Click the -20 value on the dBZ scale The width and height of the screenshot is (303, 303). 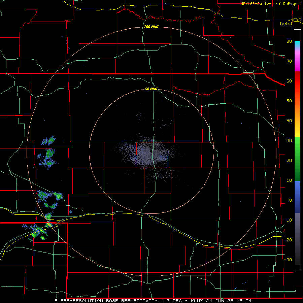pyautogui.click(x=288, y=240)
